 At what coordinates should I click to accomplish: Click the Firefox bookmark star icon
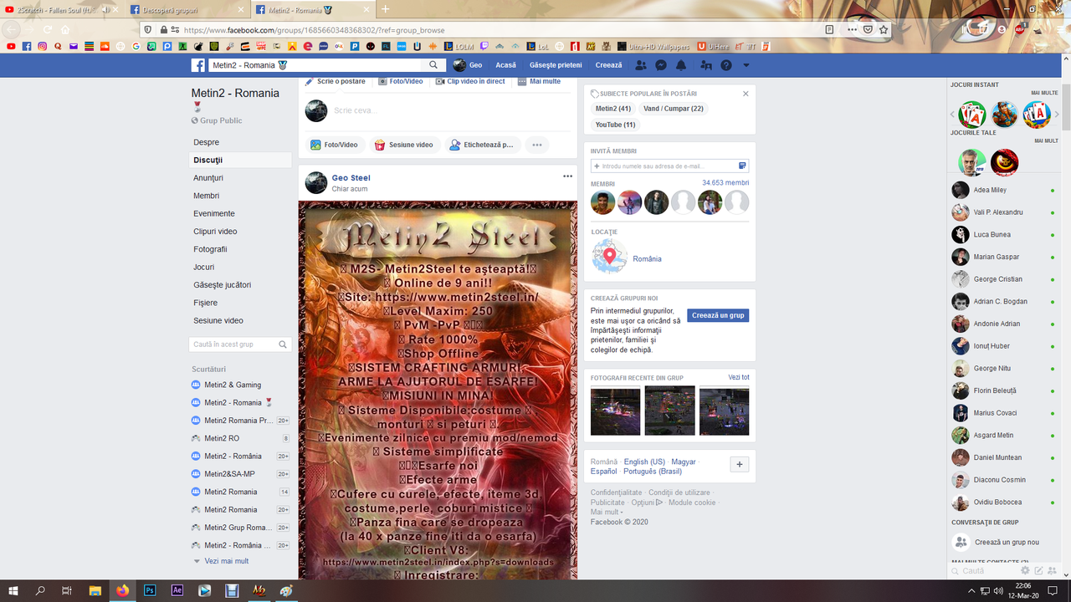[884, 29]
